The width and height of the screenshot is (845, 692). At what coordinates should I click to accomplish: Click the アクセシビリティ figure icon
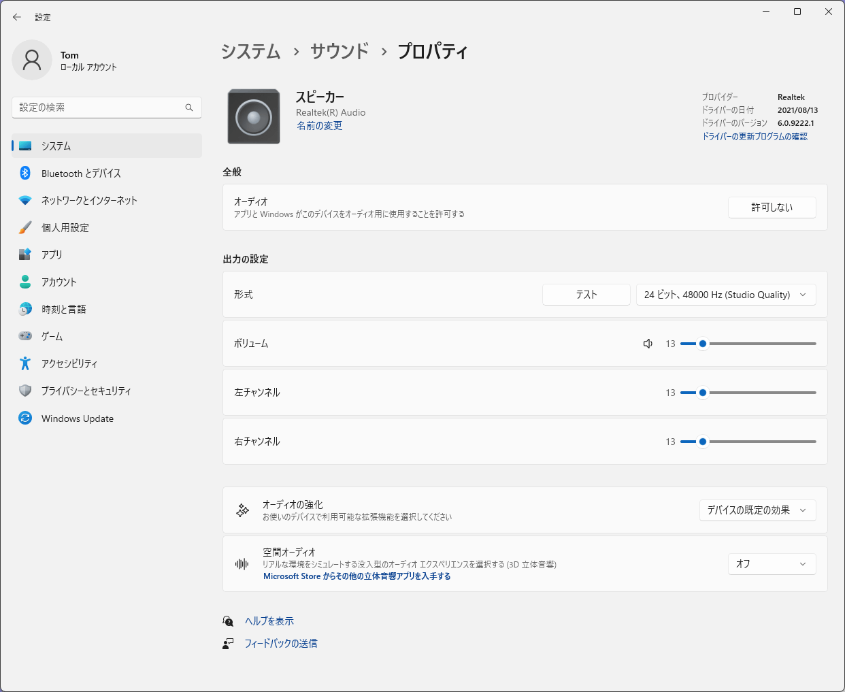(25, 363)
